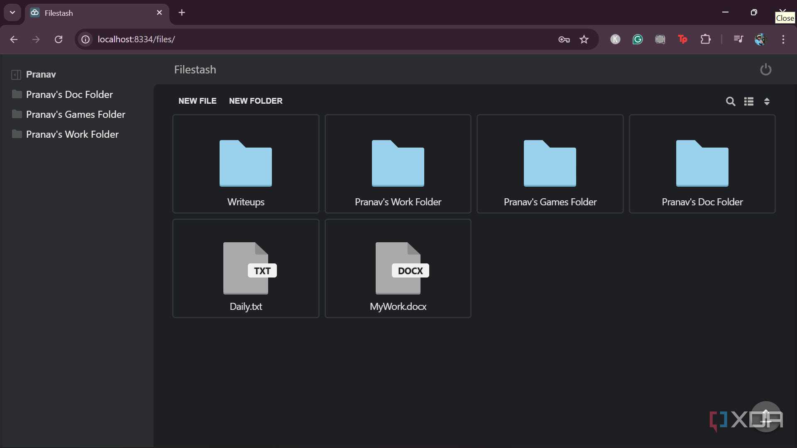Open Pranav's Work Folder tile in grid
797x448 pixels.
pyautogui.click(x=398, y=164)
